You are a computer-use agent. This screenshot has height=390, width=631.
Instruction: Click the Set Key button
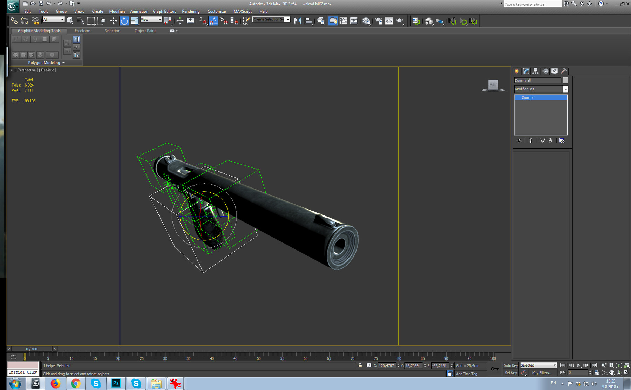pos(511,372)
